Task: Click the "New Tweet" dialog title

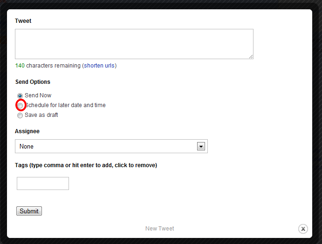Action: pyautogui.click(x=160, y=229)
